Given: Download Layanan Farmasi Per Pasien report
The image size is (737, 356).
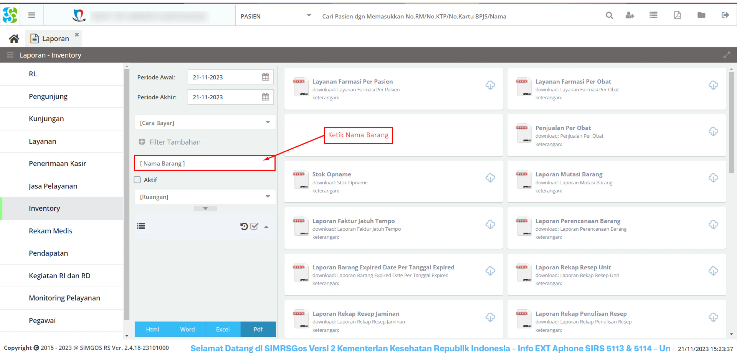Looking at the screenshot, I should click(490, 85).
